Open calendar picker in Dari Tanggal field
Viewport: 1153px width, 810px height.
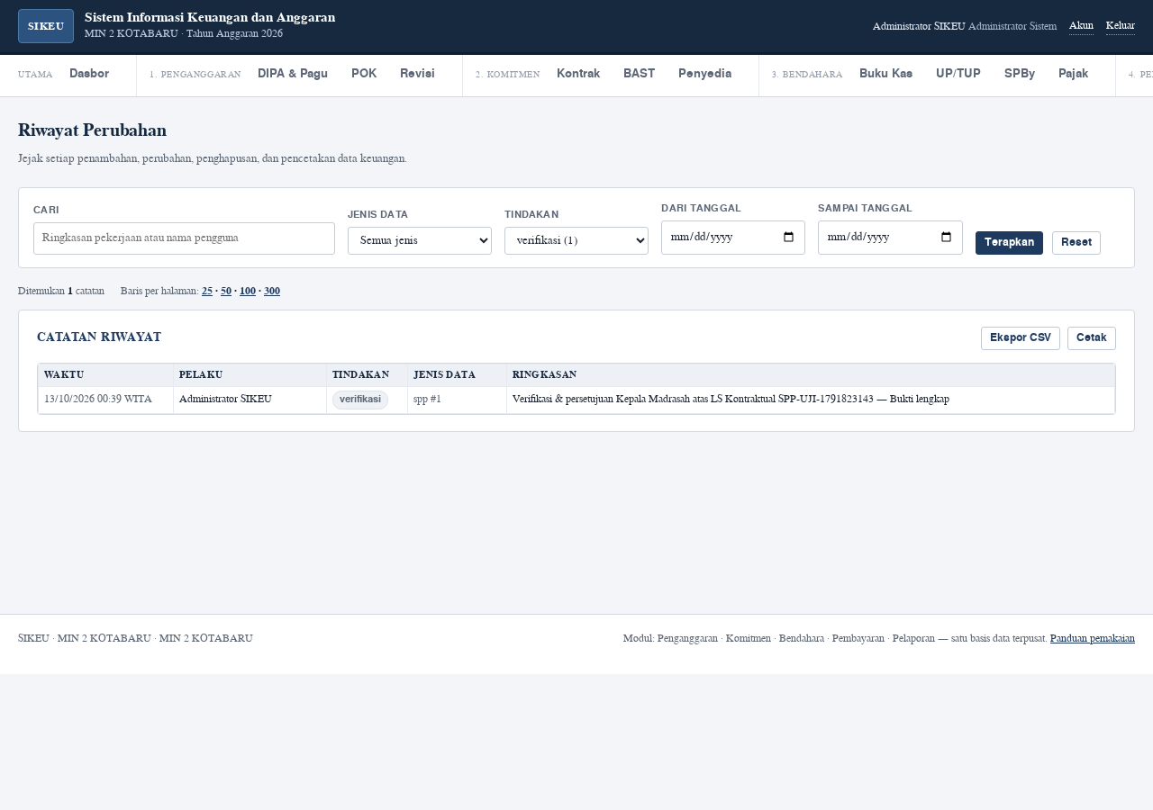789,238
